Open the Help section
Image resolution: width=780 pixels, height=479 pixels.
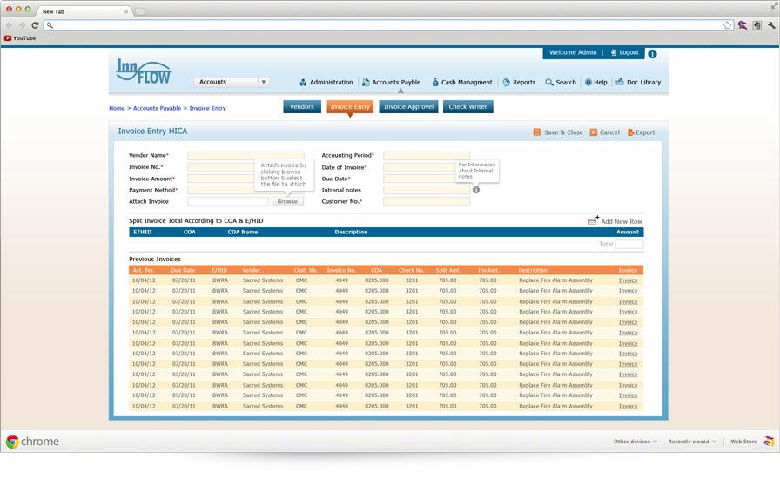(596, 83)
